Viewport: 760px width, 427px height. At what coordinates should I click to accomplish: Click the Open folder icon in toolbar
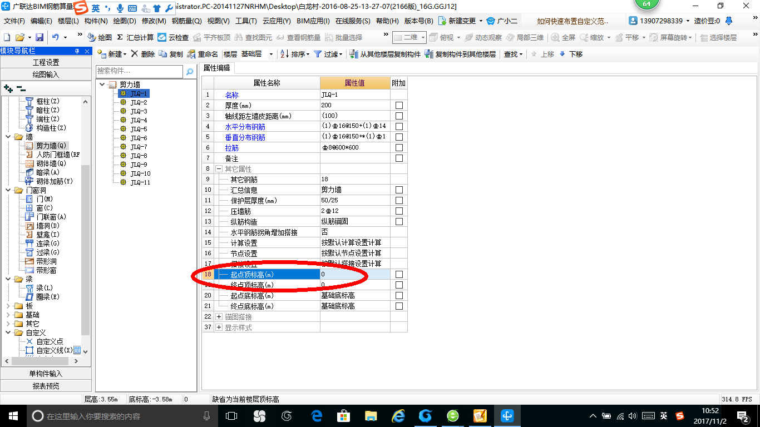19,37
